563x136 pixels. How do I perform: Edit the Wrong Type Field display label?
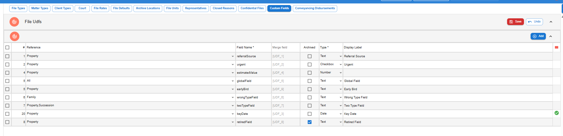[448, 97]
